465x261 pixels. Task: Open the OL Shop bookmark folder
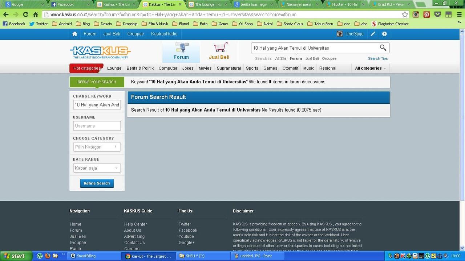(242, 24)
